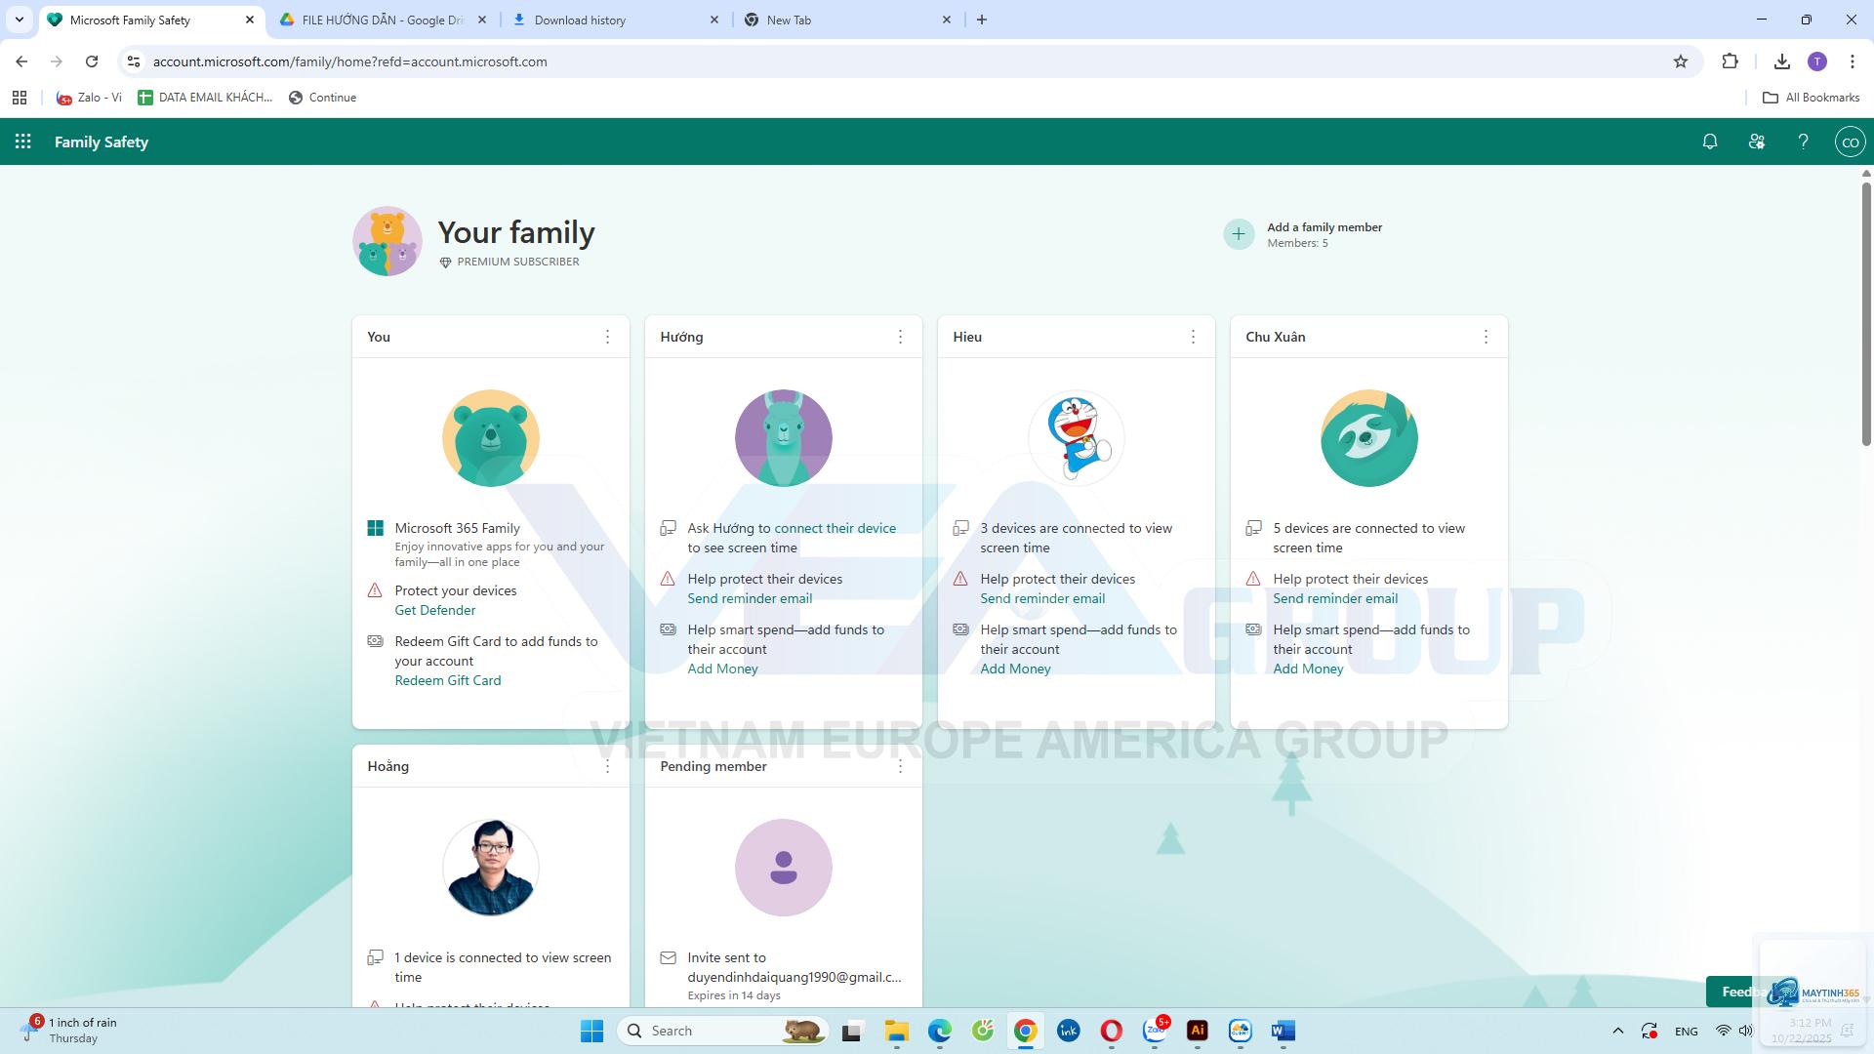The height and width of the screenshot is (1054, 1874).
Task: Send reminder email to Hieu
Action: coord(1042,598)
